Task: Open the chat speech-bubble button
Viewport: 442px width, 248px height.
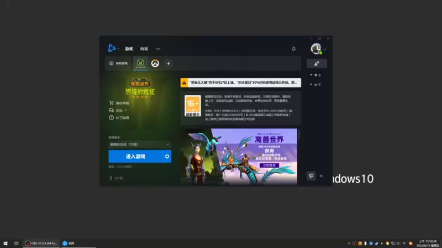Action: click(x=311, y=176)
